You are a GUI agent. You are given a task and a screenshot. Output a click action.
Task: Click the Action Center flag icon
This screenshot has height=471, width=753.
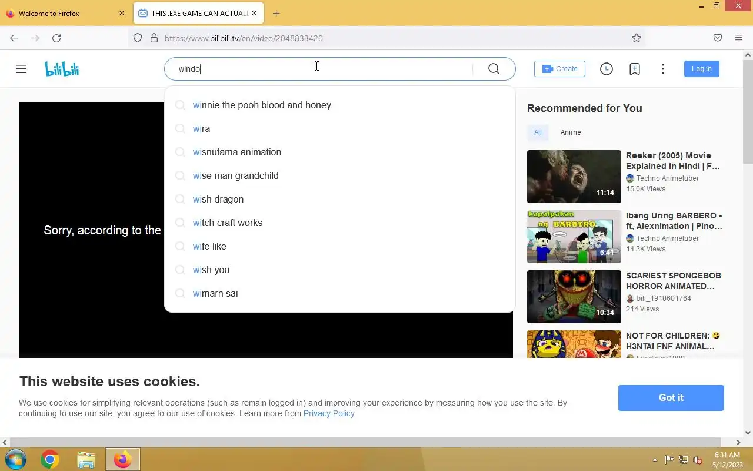pyautogui.click(x=669, y=460)
